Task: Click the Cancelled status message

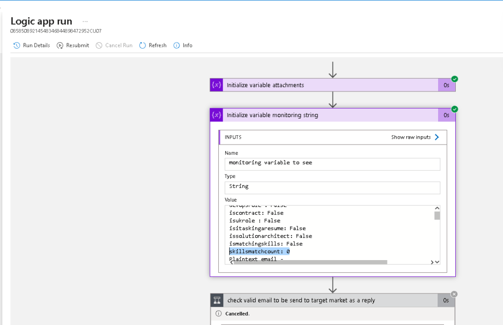Action: [237, 314]
